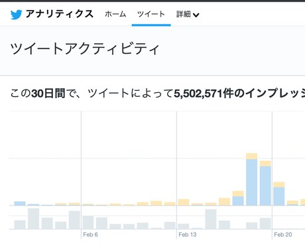Switch to the ホーム tab

point(115,14)
